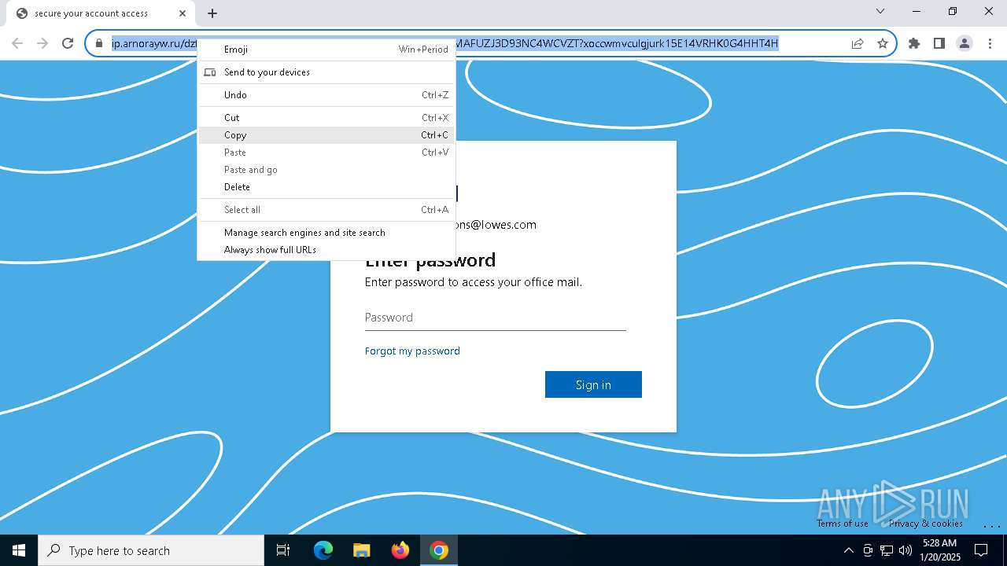Choose Delete in the context menu

326,187
